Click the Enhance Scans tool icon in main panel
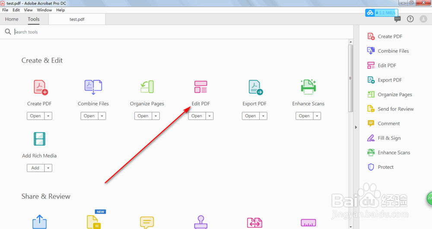This screenshot has width=432, height=229. tap(308, 87)
